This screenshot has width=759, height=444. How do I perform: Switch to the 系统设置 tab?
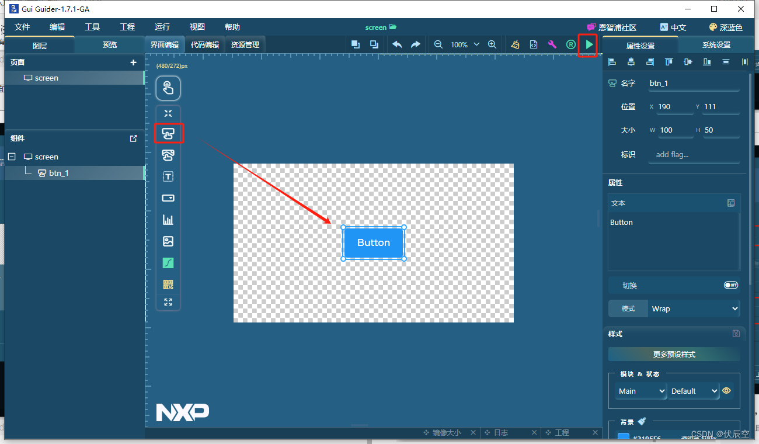(716, 45)
